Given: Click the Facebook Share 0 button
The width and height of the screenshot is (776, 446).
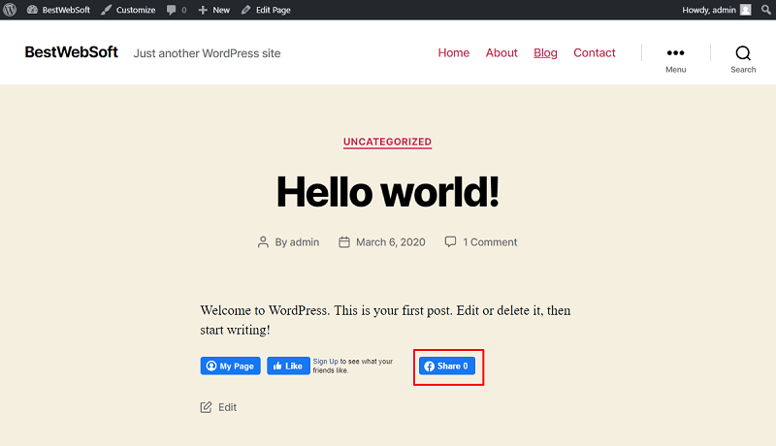Looking at the screenshot, I should (447, 366).
